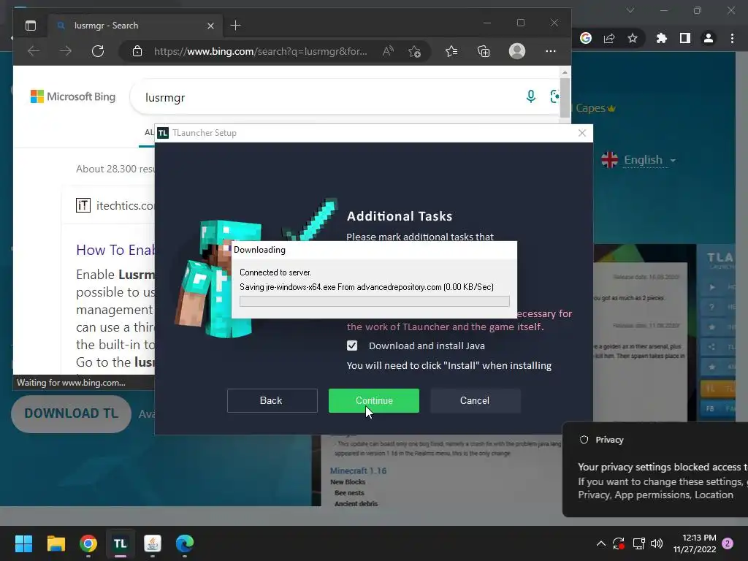
Task: Click the Edge address bar URL
Action: point(261,51)
